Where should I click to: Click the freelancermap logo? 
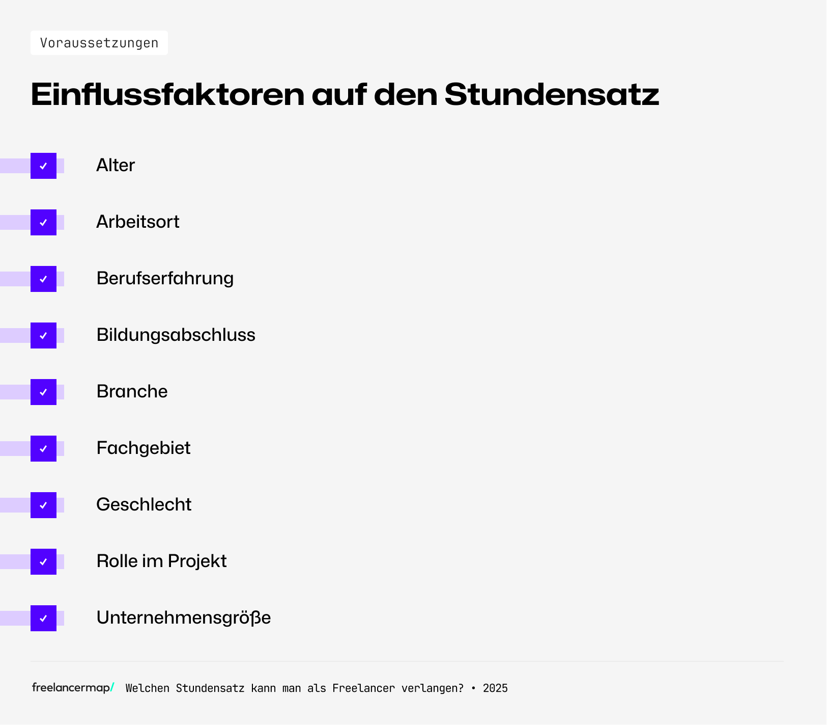(x=73, y=688)
